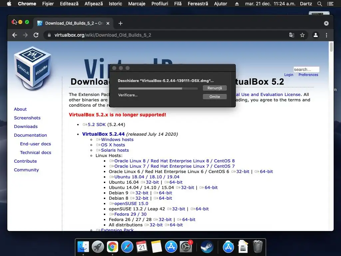Open Safari from the Dock
This screenshot has height=256, width=341.
tap(127, 247)
